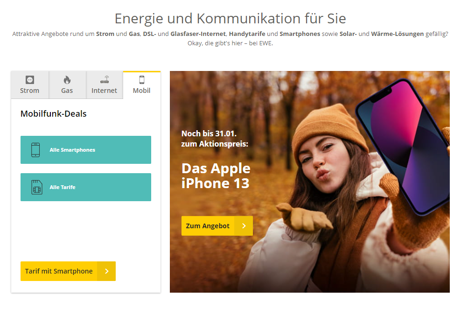Click the Das Apple iPhone 13 headline
Screen dimensions: 468x309
(x=216, y=176)
